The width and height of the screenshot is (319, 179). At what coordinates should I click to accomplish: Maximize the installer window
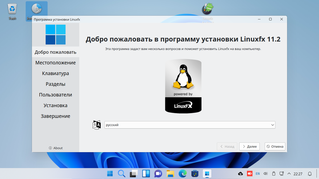click(270, 19)
